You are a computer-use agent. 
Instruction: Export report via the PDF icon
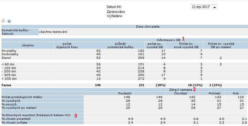3,21
